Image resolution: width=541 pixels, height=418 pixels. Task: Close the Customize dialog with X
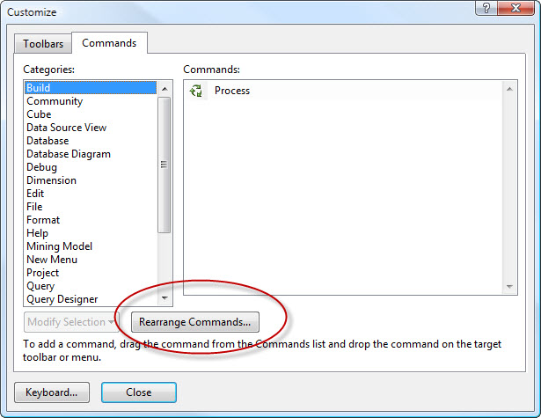(515, 8)
